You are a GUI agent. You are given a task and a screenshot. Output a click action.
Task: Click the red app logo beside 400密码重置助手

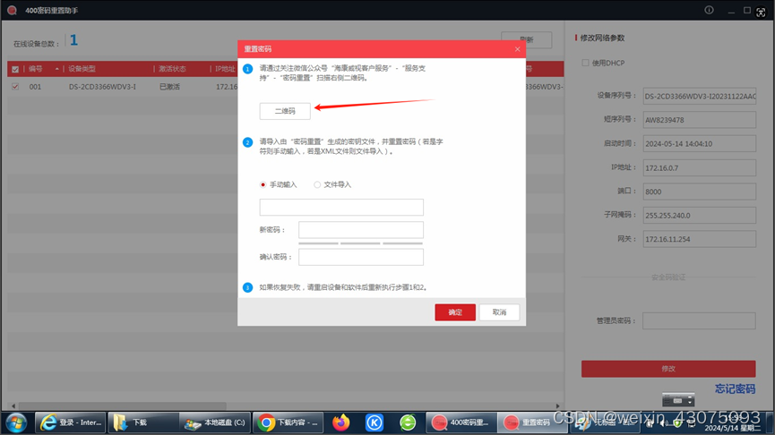click(x=12, y=11)
